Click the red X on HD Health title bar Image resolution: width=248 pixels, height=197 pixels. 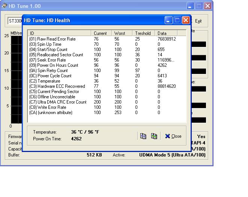pos(186,20)
